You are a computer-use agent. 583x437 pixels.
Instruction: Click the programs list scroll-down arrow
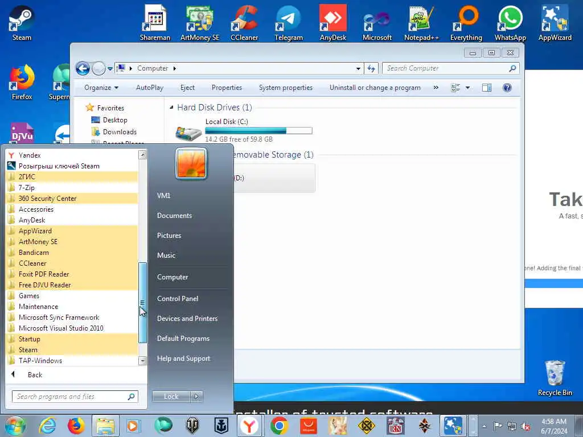pyautogui.click(x=142, y=360)
